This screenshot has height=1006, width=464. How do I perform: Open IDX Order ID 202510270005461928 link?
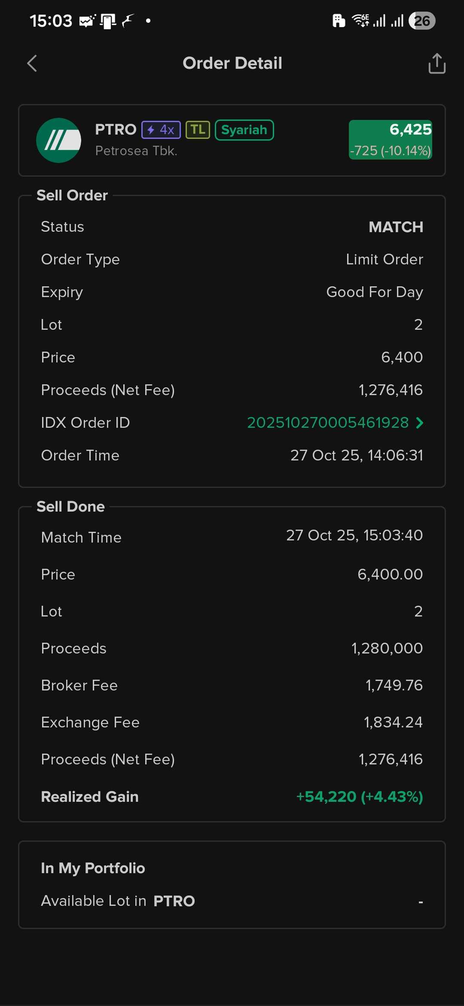[x=328, y=423]
